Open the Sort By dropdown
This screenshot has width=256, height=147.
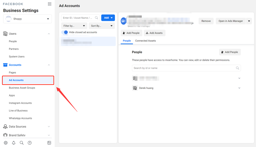pyautogui.click(x=101, y=26)
